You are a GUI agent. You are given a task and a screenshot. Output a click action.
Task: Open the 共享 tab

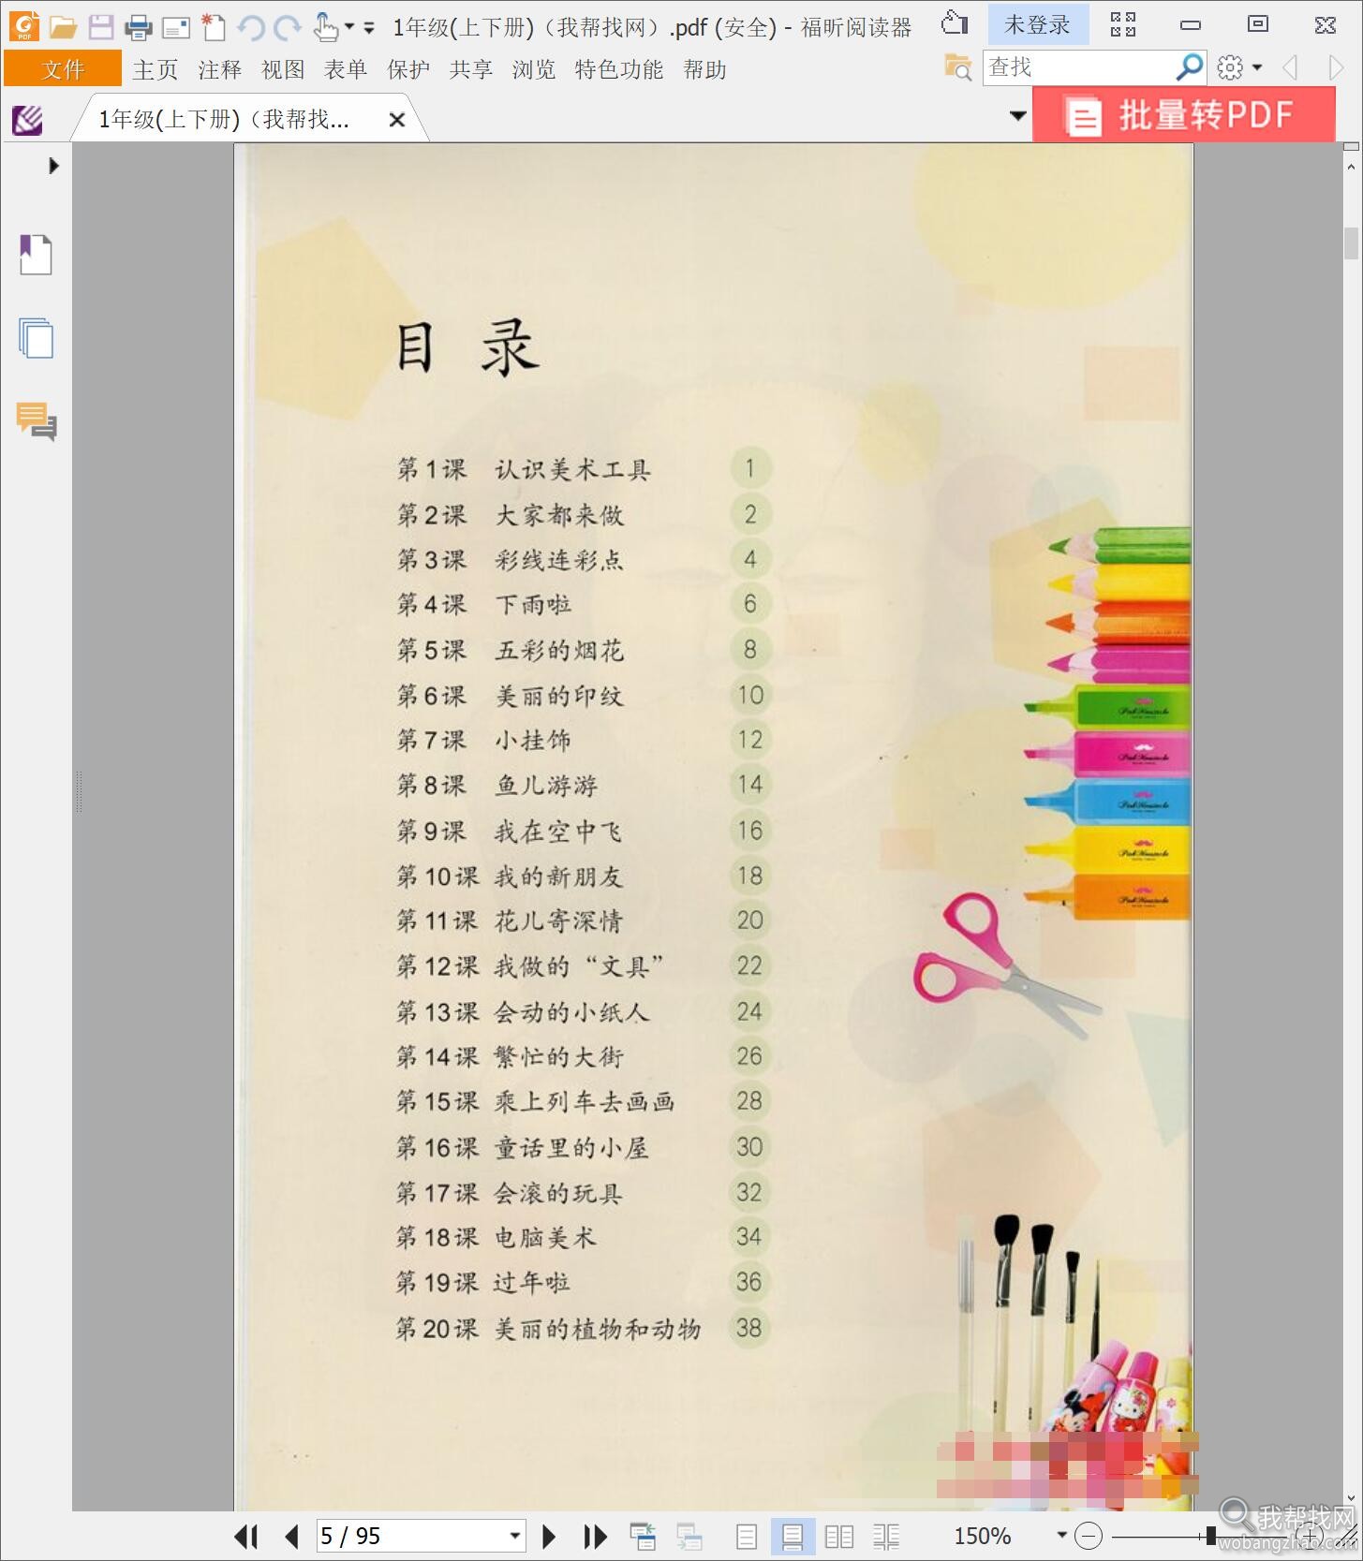point(471,69)
